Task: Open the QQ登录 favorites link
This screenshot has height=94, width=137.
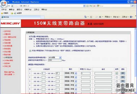Action: pos(18,13)
